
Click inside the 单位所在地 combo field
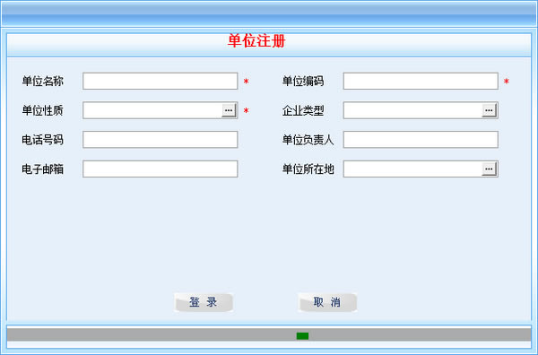413,169
